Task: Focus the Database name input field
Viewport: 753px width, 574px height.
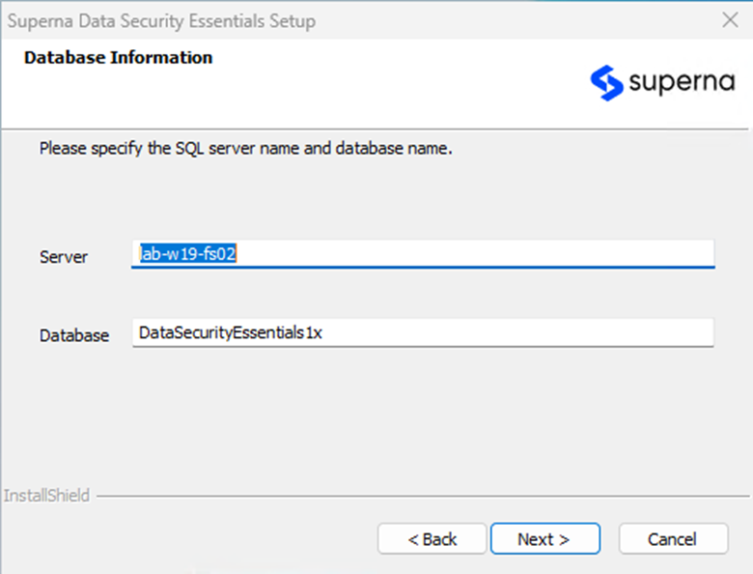Action: (423, 332)
